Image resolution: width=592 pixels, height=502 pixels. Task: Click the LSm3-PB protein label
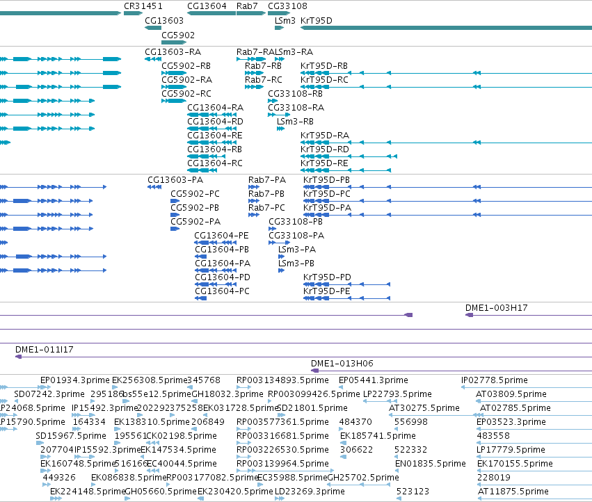(296, 264)
